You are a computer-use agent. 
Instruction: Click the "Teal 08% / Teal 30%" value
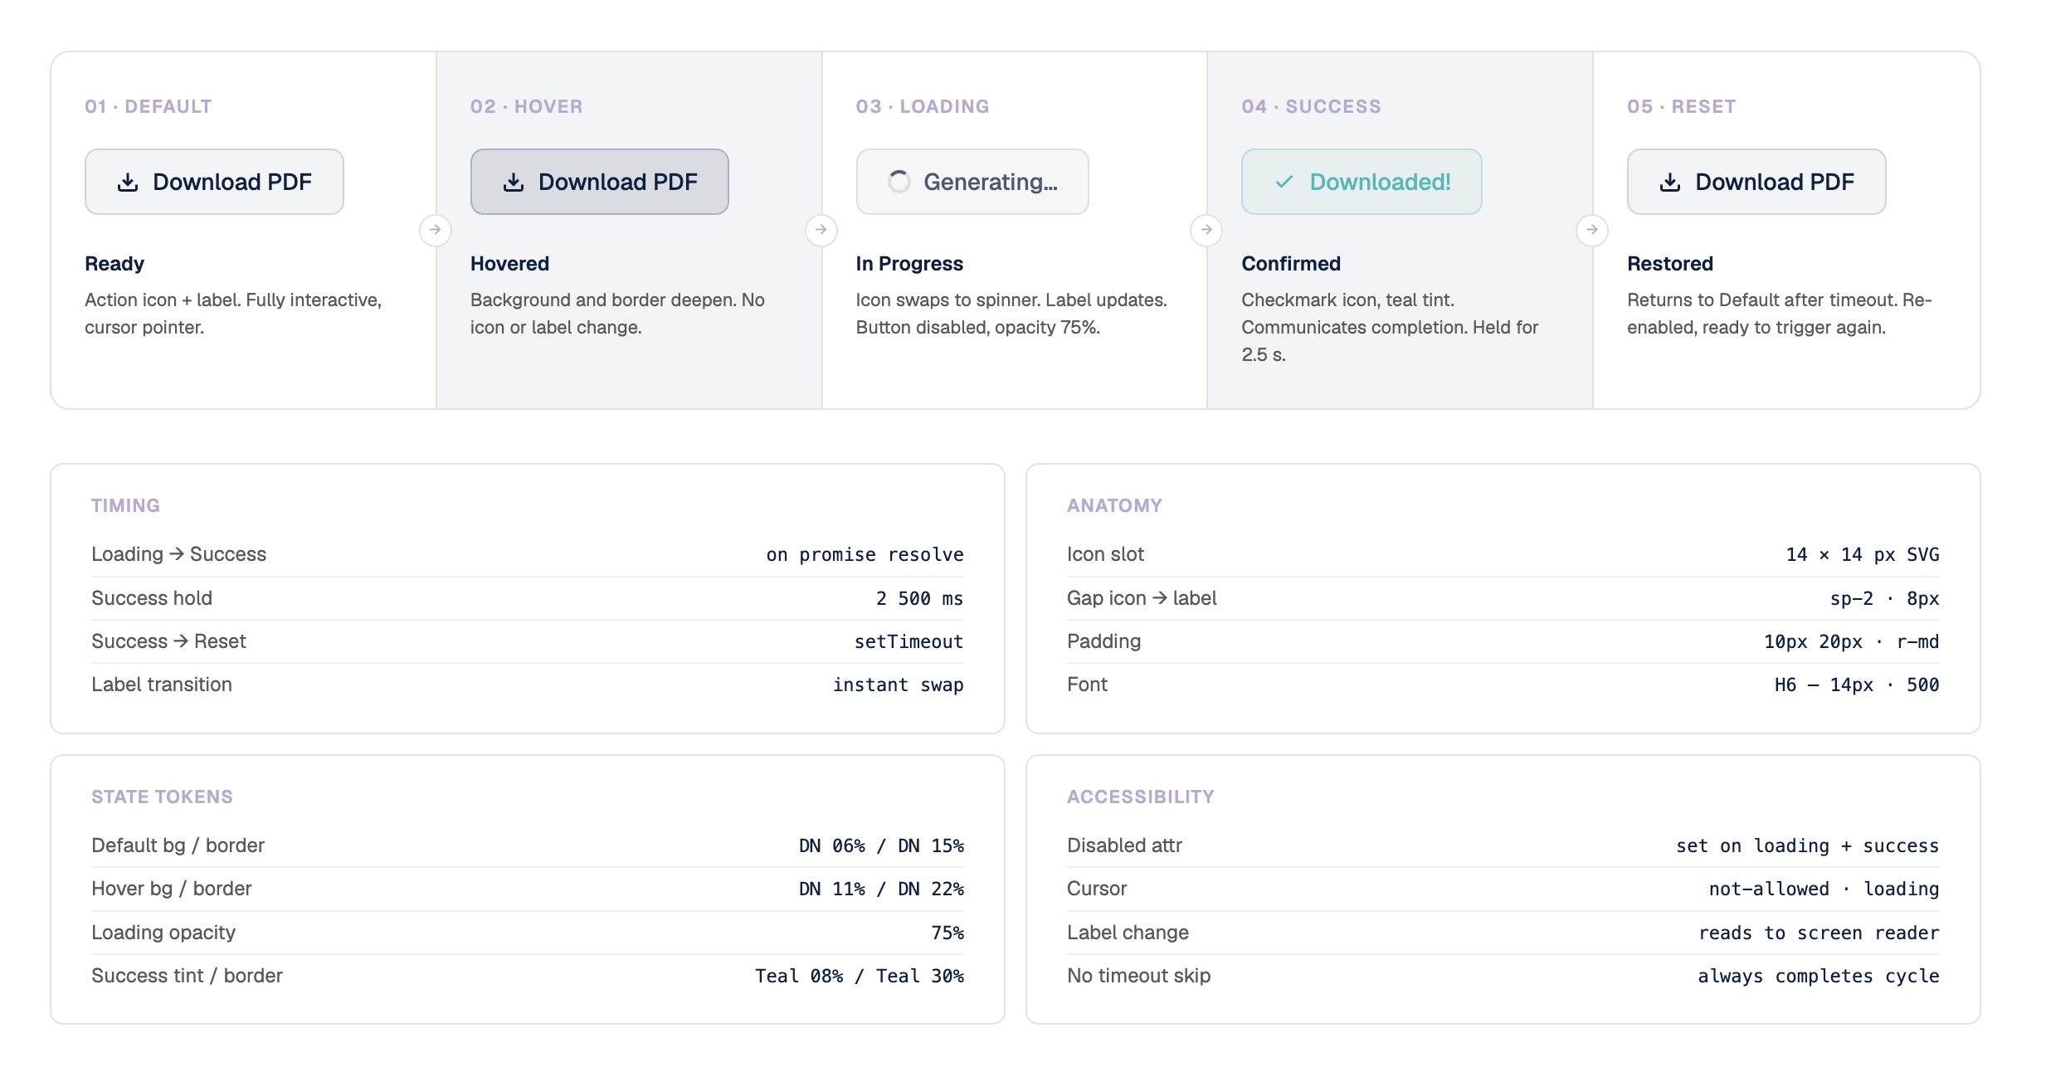click(x=860, y=976)
